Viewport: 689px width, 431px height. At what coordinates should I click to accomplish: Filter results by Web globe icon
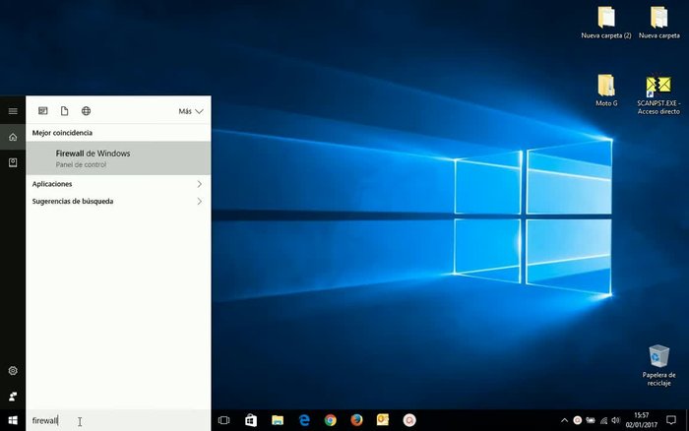(87, 111)
